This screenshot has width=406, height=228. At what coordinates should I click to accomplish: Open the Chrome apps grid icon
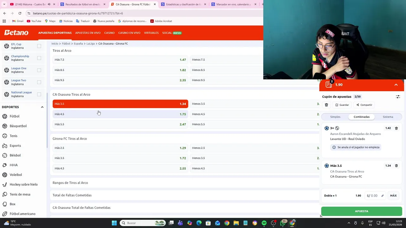(4, 21)
